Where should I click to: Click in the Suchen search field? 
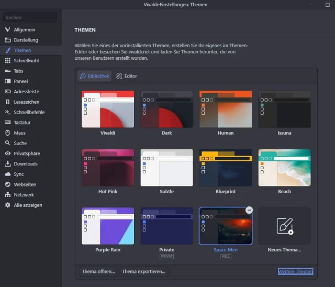pyautogui.click(x=30, y=17)
